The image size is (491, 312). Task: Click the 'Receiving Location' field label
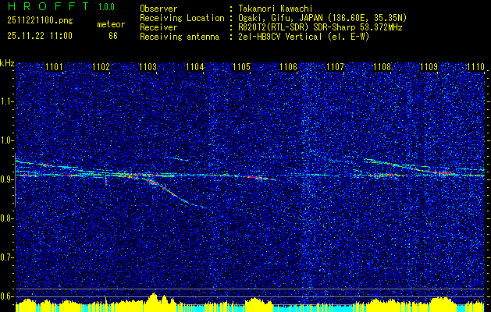point(182,18)
